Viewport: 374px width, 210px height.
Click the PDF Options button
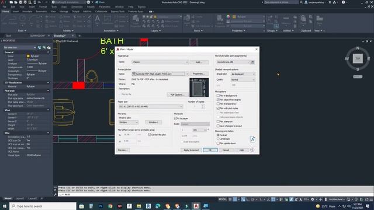[x=178, y=94]
